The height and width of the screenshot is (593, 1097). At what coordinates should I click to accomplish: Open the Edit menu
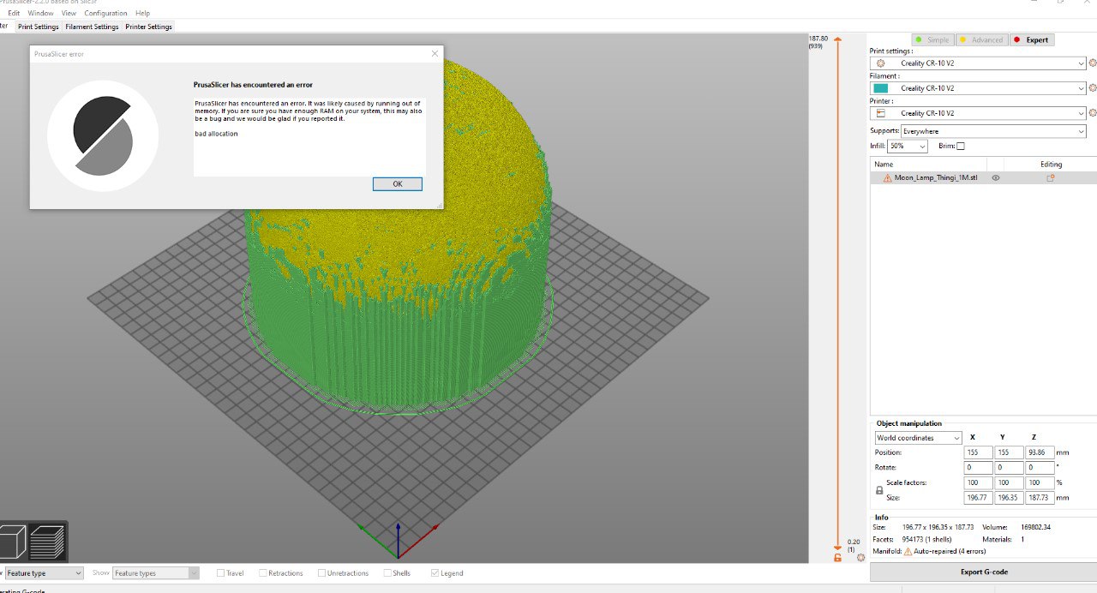click(x=14, y=13)
